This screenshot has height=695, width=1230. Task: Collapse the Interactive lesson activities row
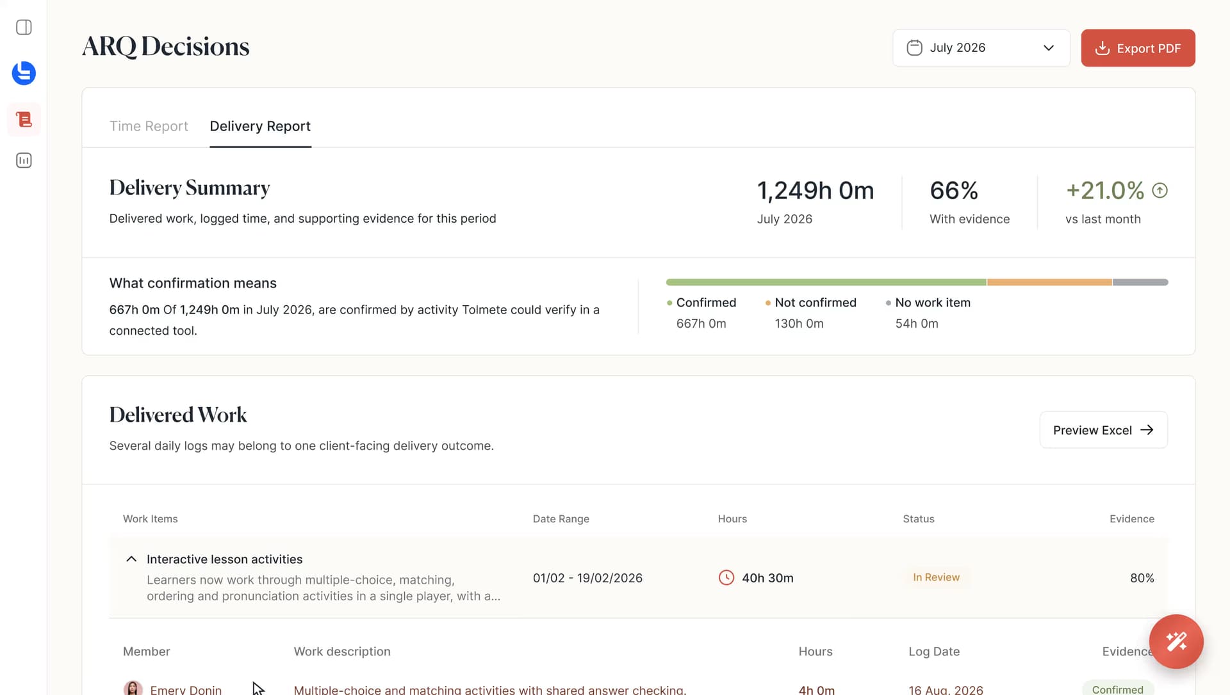(131, 559)
